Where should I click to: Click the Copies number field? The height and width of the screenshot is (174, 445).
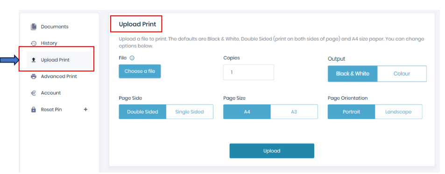(x=248, y=72)
